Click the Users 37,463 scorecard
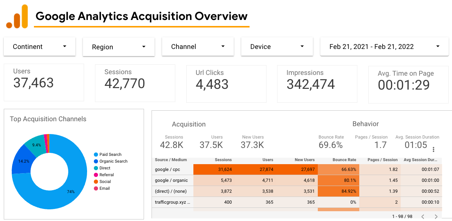 [x=44, y=82]
